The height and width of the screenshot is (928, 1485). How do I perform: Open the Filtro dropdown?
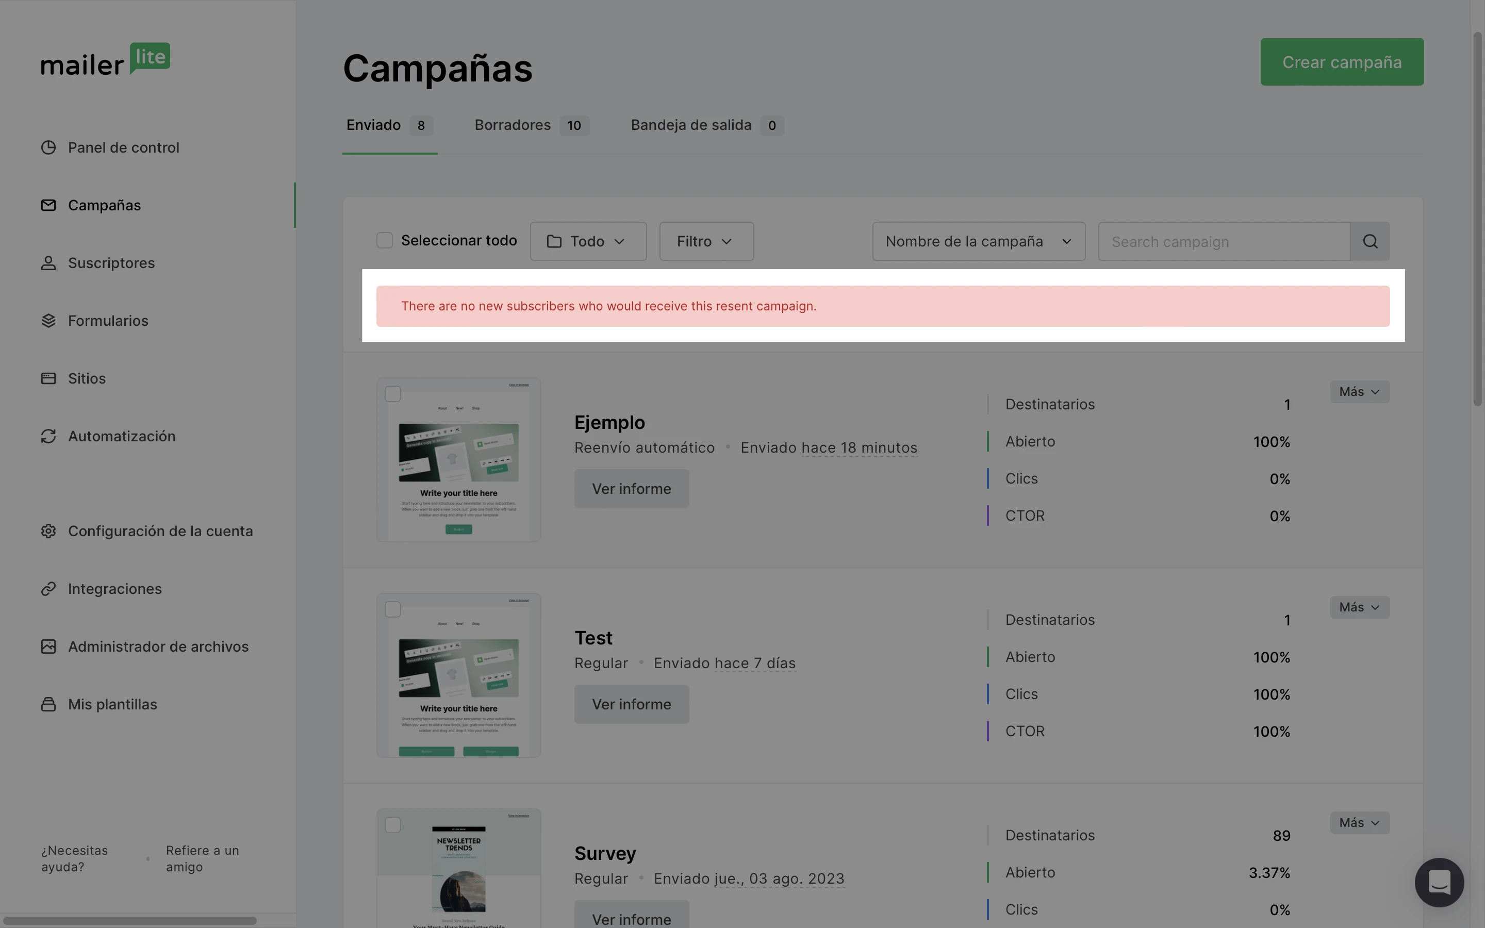click(x=706, y=241)
